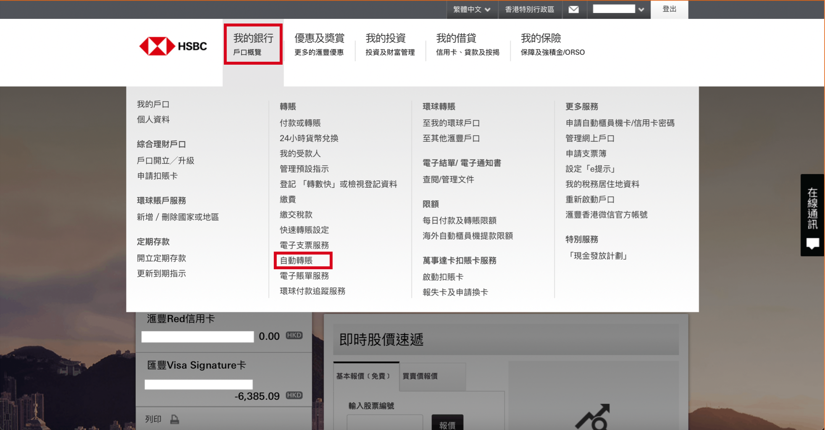Click 新增 / 刪除國家或地區

(178, 217)
